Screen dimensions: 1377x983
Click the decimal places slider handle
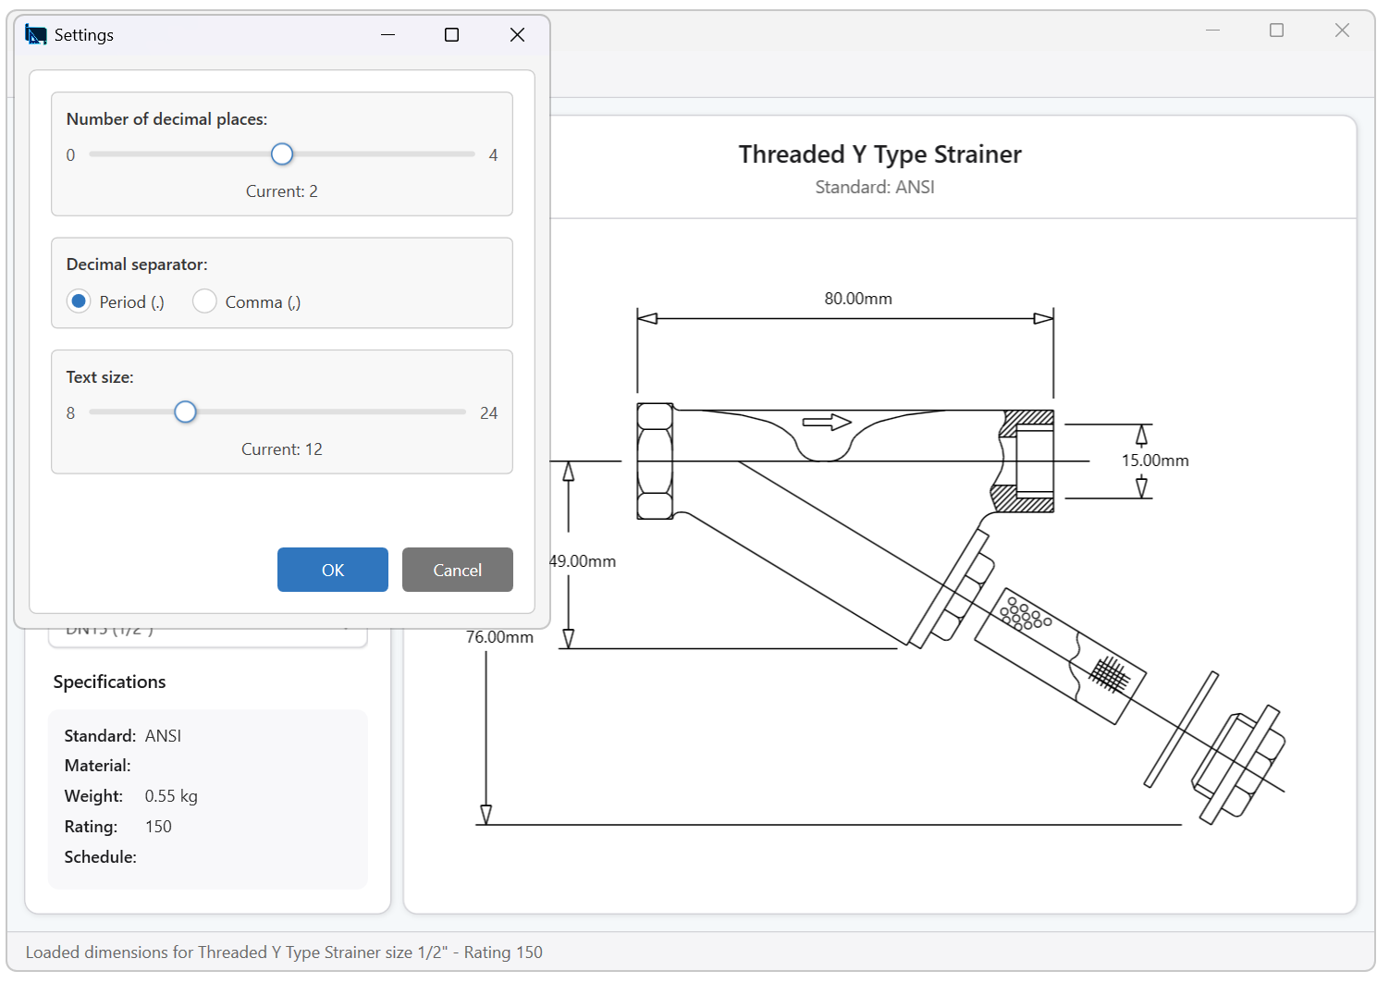click(282, 154)
